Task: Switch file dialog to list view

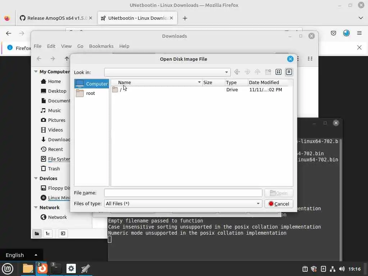Action: tap(279, 72)
